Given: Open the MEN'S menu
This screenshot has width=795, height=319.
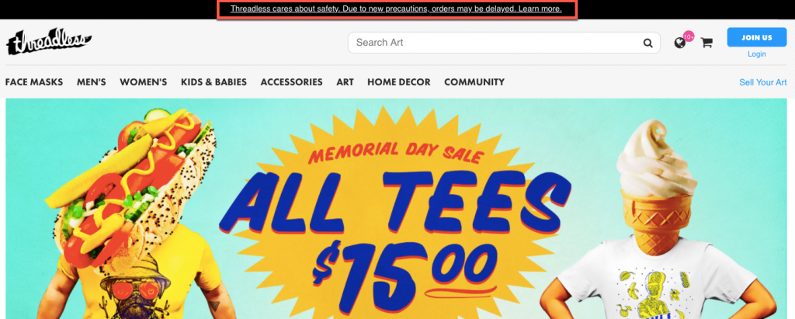Looking at the screenshot, I should click(92, 82).
